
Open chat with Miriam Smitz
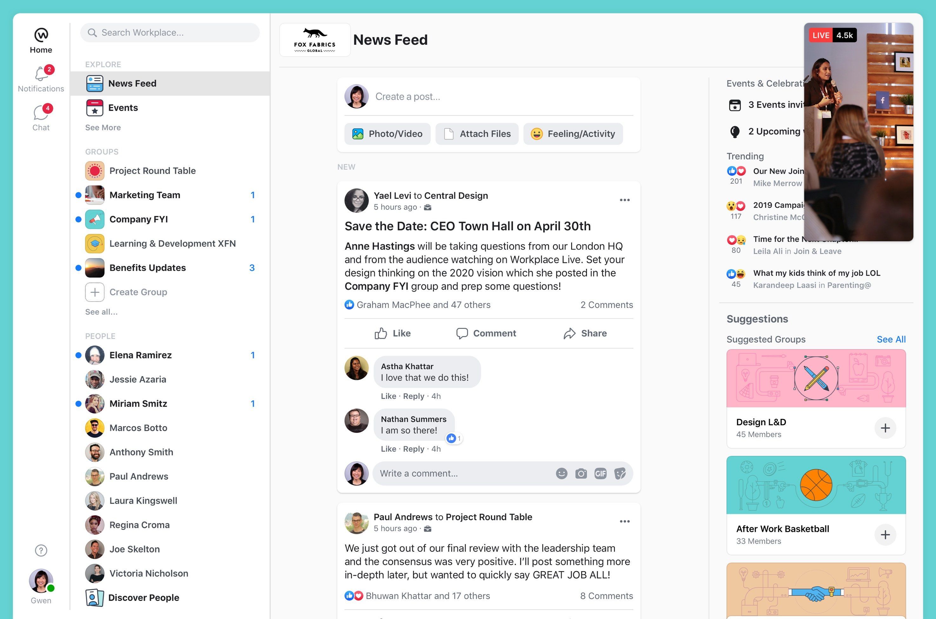(x=170, y=404)
